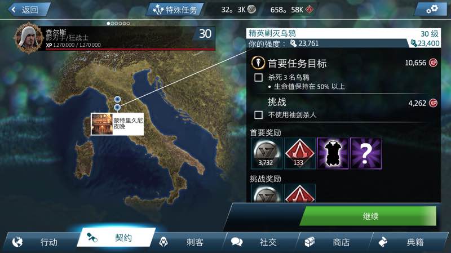Open the 商店 shop chest tab
The width and height of the screenshot is (451, 253).
334,242
